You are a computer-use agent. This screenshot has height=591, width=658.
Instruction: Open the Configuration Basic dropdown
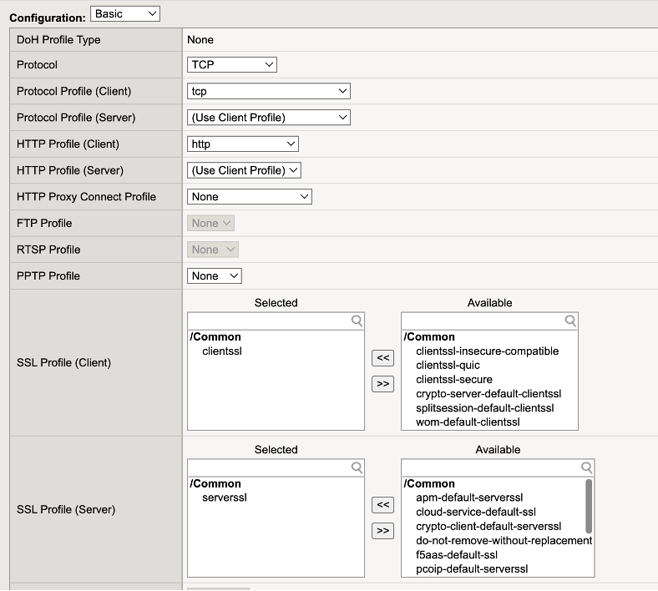125,14
